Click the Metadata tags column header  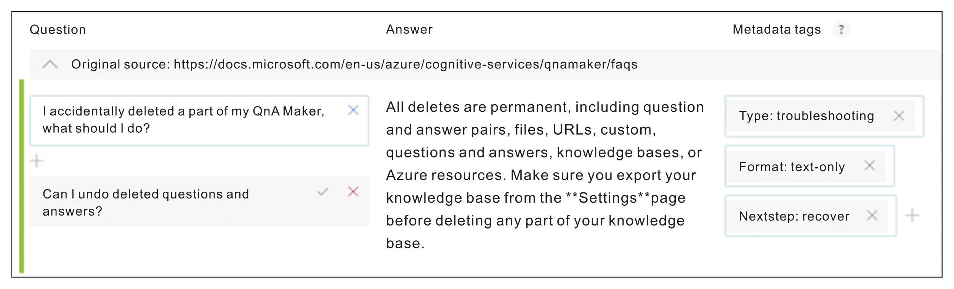pos(776,29)
